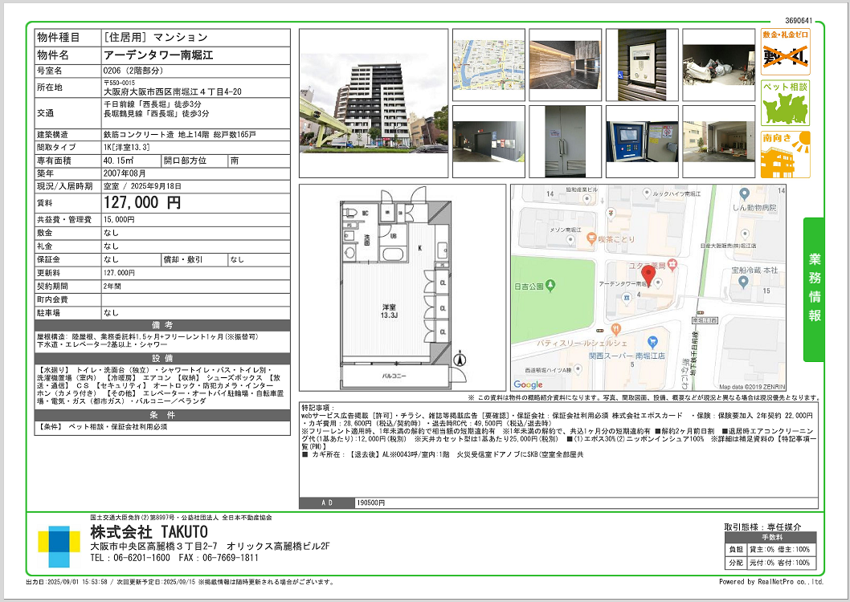Open the area map thumbnail in photo grid
The width and height of the screenshot is (850, 602).
(488, 66)
